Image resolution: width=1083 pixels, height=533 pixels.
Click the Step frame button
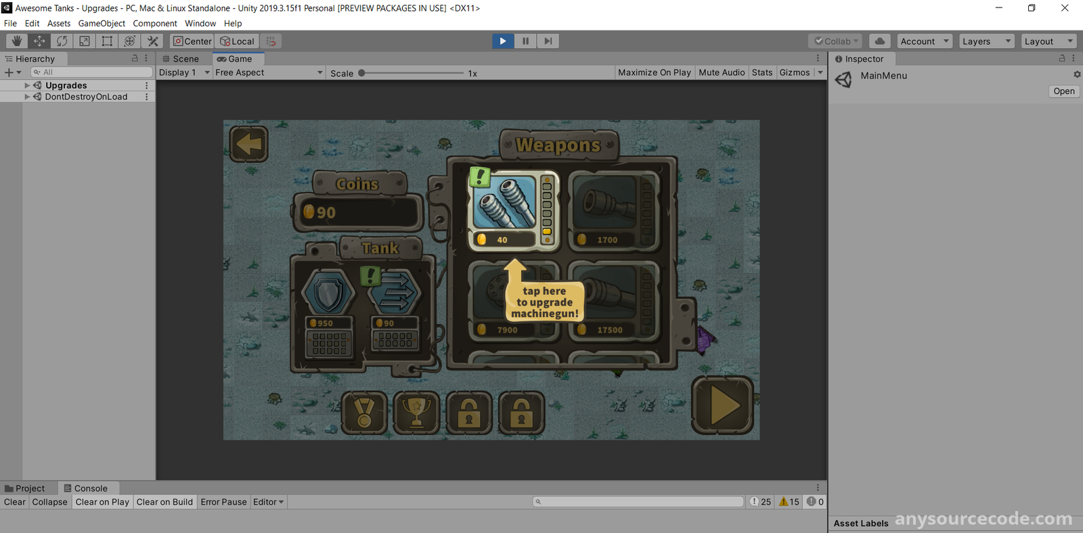(x=548, y=41)
